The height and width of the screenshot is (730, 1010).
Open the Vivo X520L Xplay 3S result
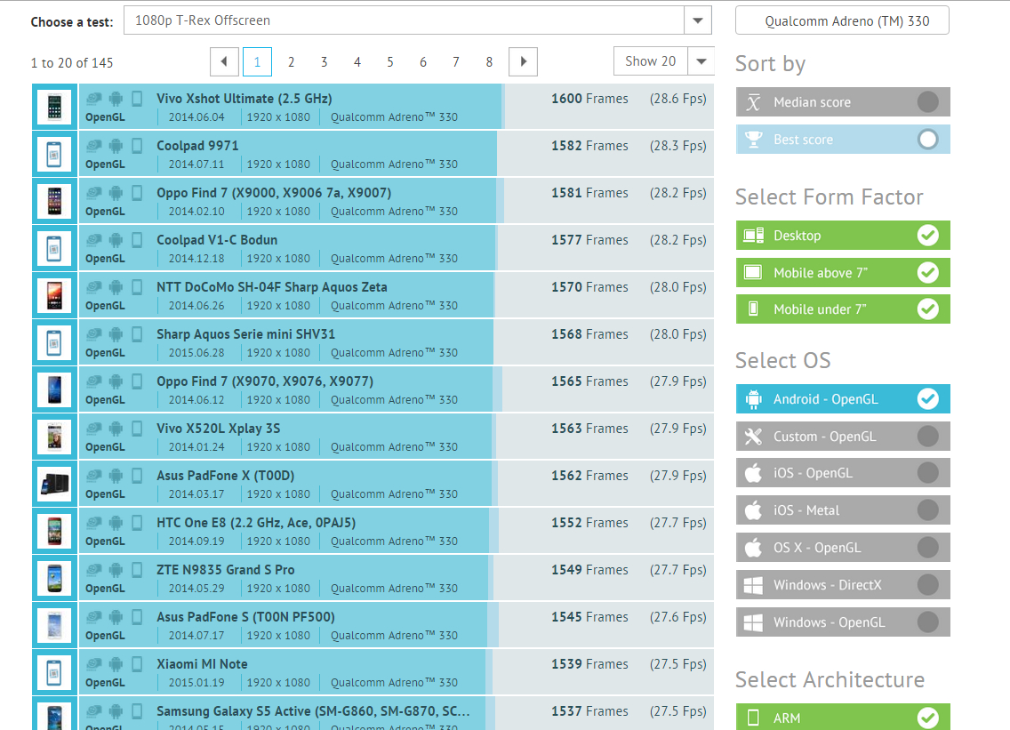coord(219,429)
